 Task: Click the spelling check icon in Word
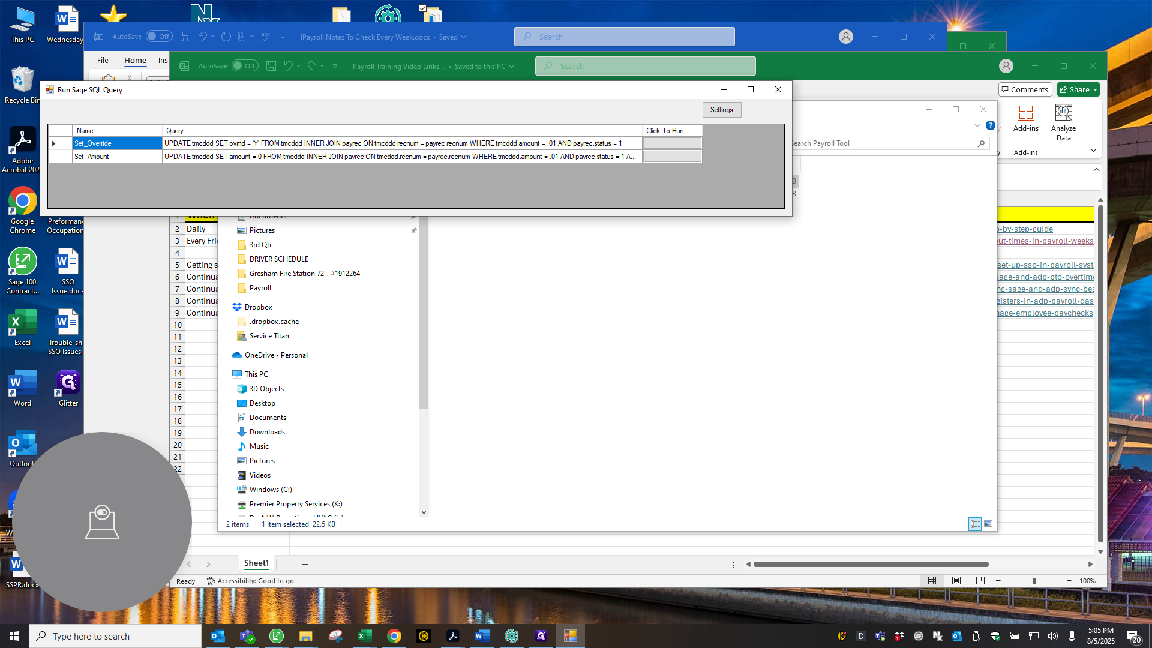tap(266, 37)
